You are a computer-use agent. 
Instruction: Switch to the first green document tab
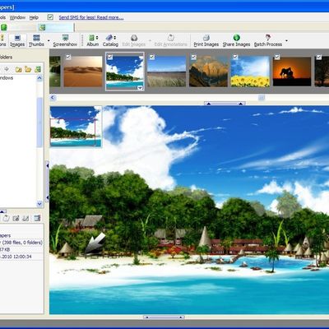tap(18, 27)
